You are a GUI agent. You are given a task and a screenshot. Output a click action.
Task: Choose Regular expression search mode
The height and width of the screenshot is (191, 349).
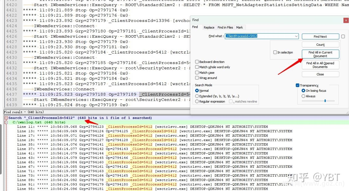click(197, 101)
